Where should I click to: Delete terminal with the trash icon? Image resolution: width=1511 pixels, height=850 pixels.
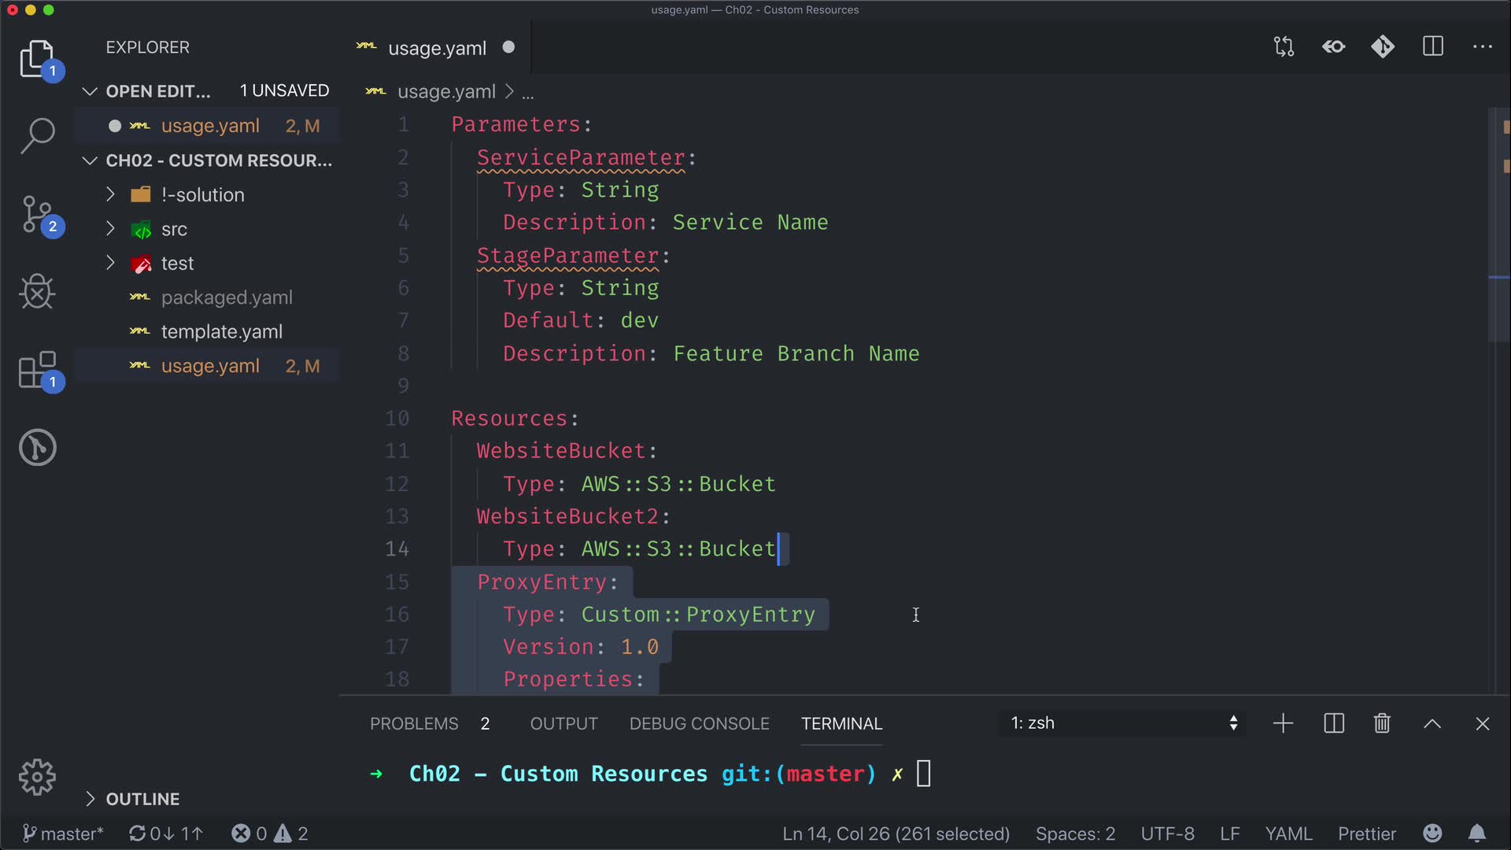(1382, 723)
